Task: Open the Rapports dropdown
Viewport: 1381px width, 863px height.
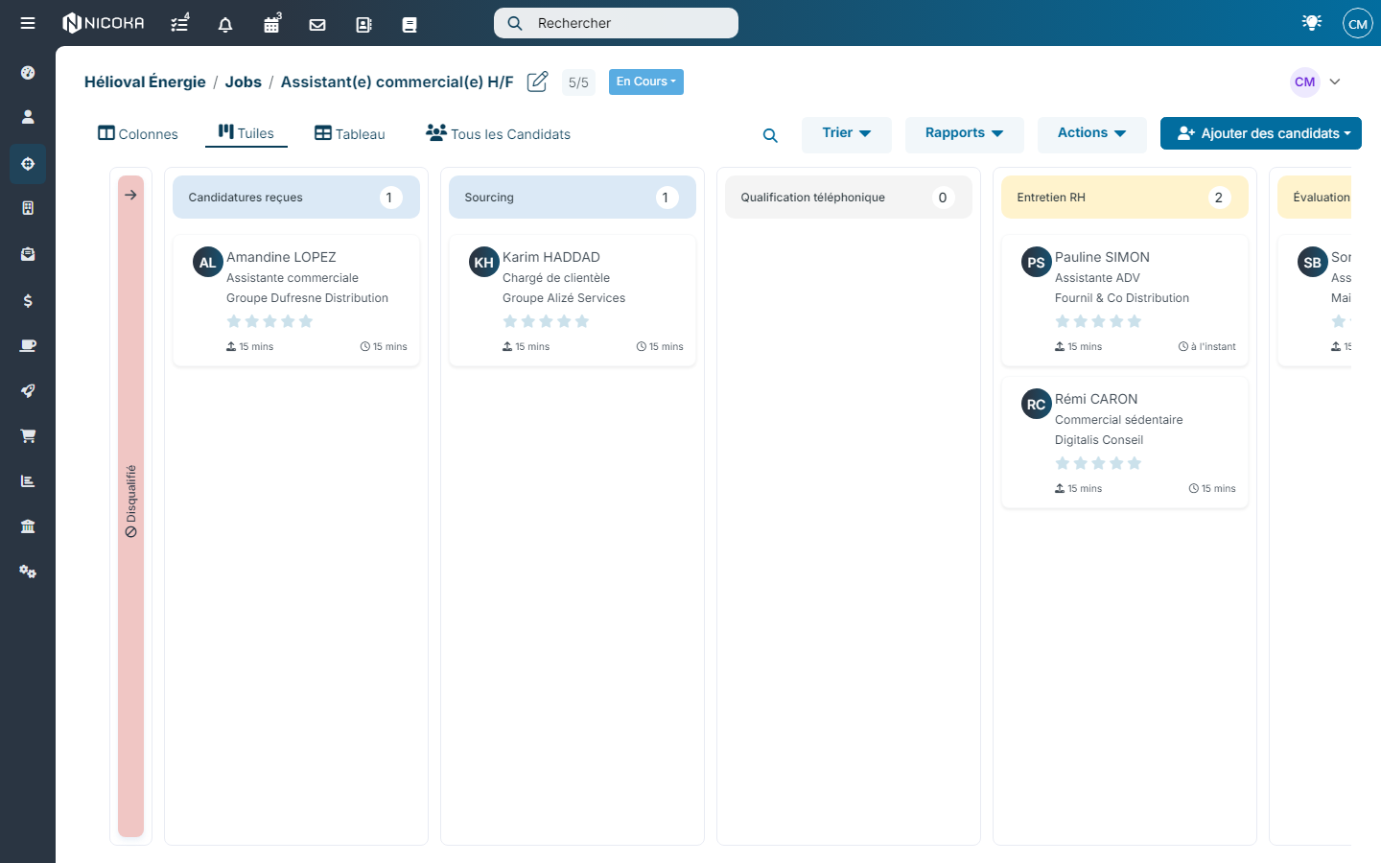Action: pos(964,134)
